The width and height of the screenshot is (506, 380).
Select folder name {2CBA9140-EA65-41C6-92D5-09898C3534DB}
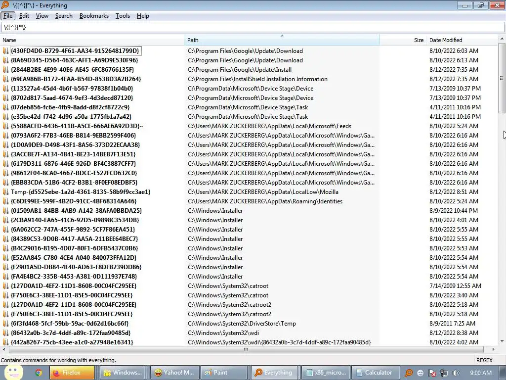[75, 220]
